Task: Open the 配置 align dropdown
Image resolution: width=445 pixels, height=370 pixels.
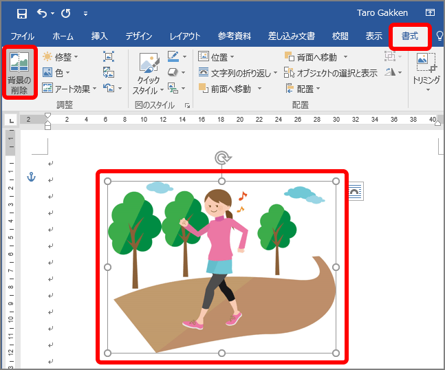Action: [x=303, y=89]
